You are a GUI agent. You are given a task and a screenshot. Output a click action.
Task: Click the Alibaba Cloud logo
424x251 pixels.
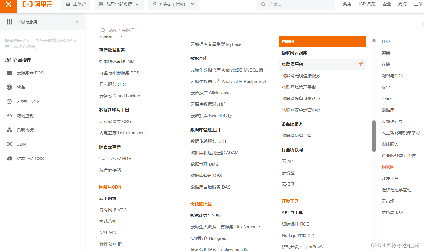(x=37, y=4)
